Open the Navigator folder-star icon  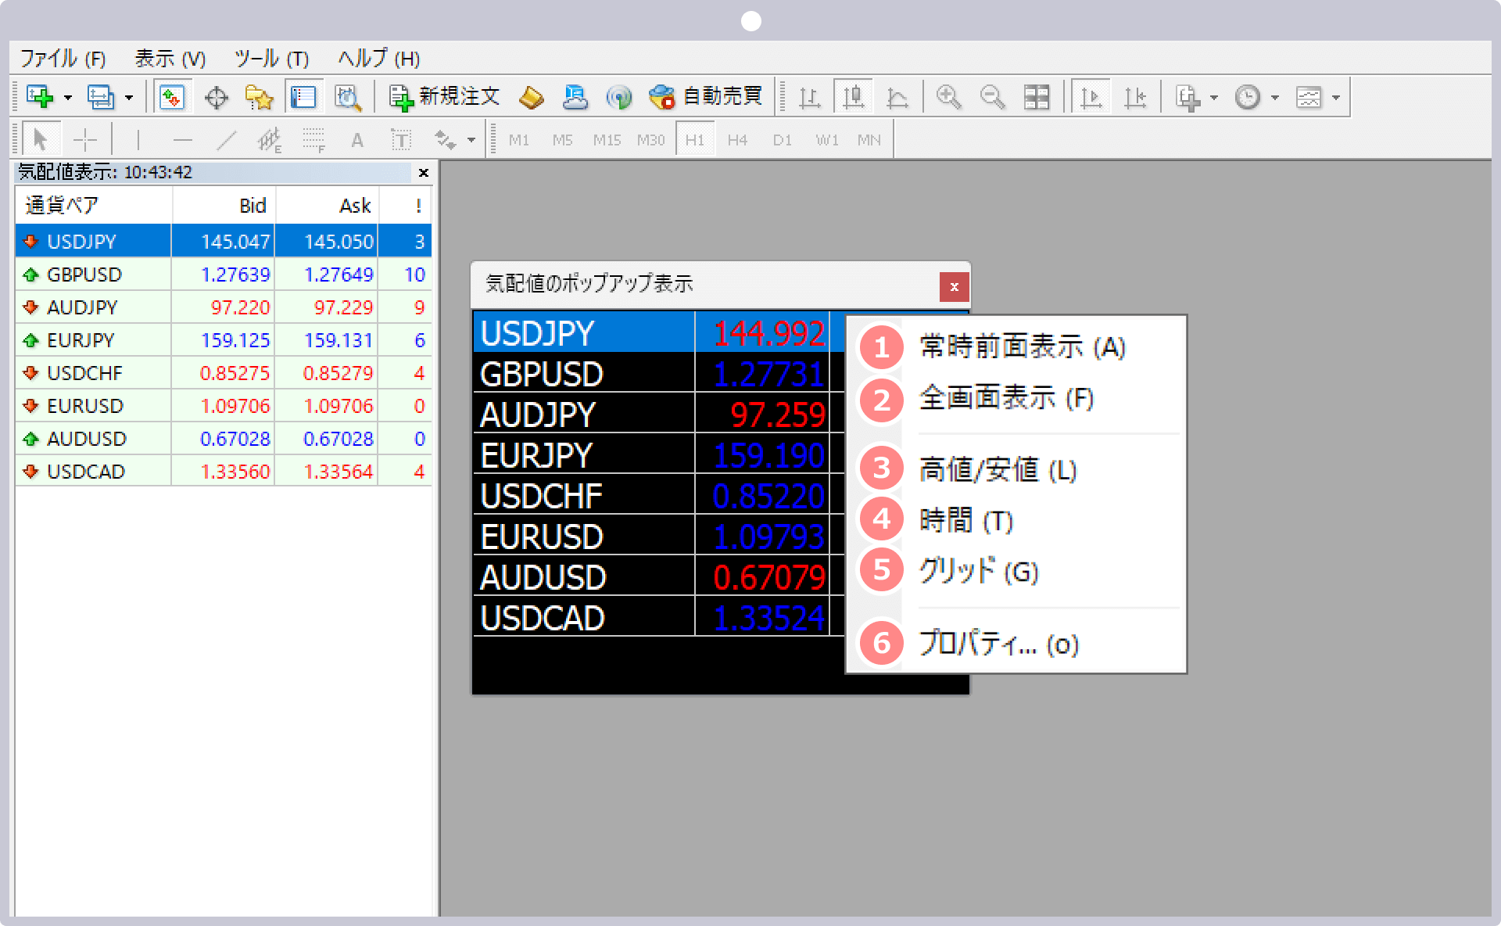(259, 97)
